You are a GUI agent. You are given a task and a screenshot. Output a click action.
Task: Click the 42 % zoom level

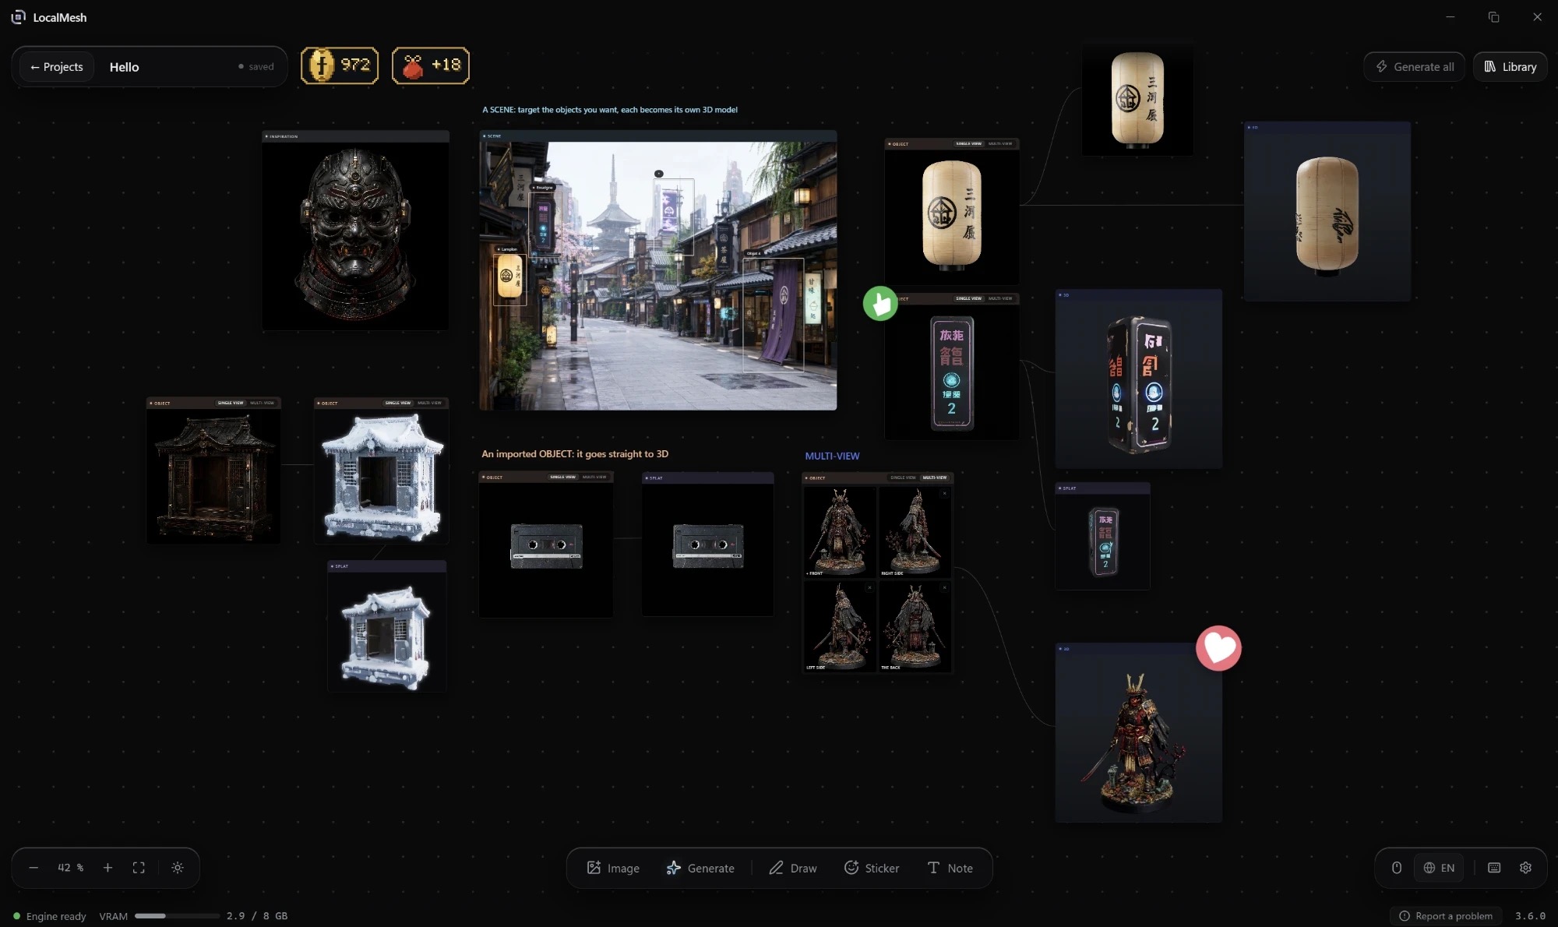point(70,868)
